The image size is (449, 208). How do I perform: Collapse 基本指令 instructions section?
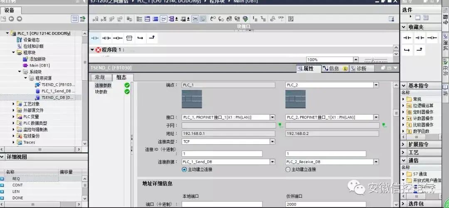point(403,86)
